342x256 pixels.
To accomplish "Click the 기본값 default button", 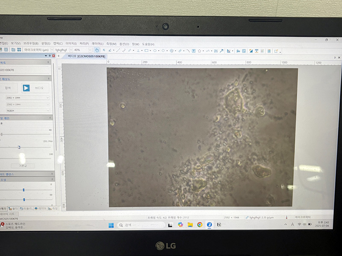I will pyautogui.click(x=23, y=166).
